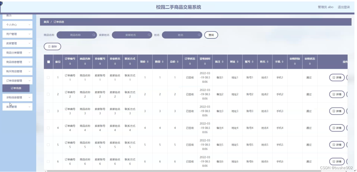Select row 5 checkbox
Screen dimensions: 357x172
pyautogui.click(x=48, y=145)
